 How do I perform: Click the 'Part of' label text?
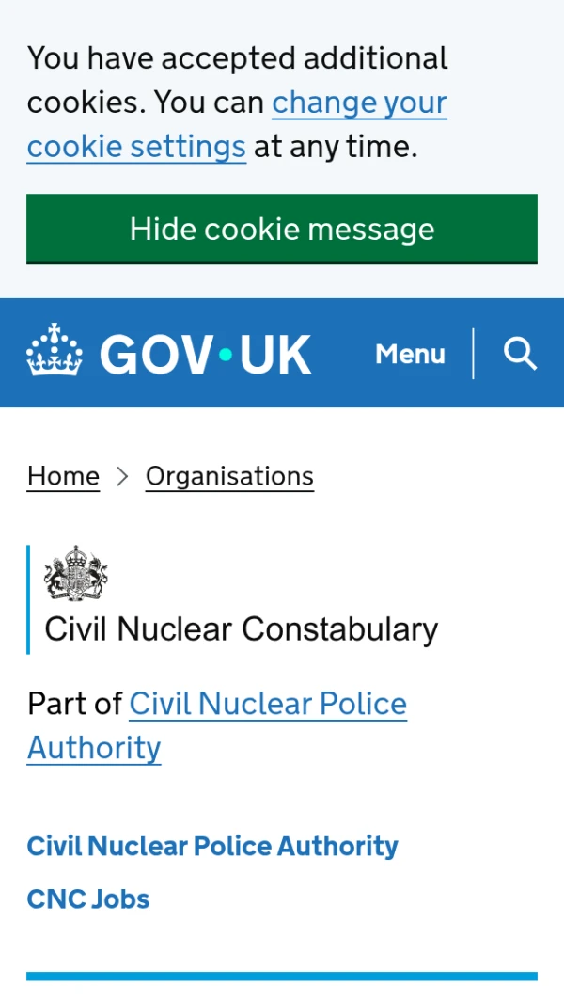(x=74, y=704)
